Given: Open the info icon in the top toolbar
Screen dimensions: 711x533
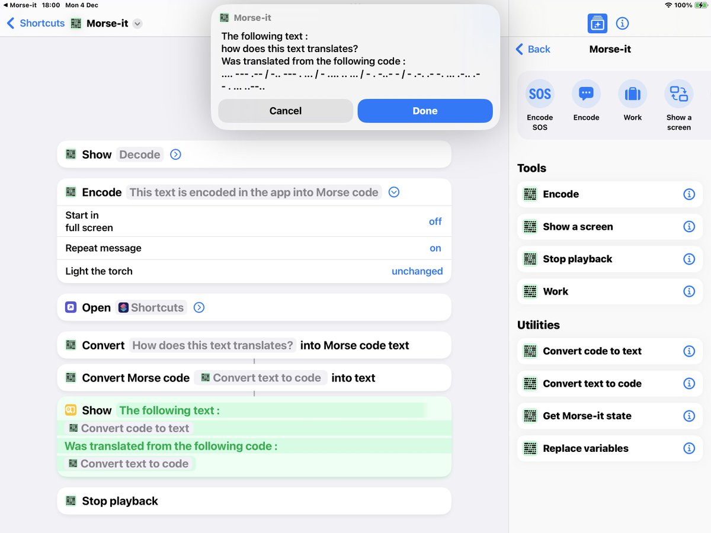Looking at the screenshot, I should tap(622, 24).
